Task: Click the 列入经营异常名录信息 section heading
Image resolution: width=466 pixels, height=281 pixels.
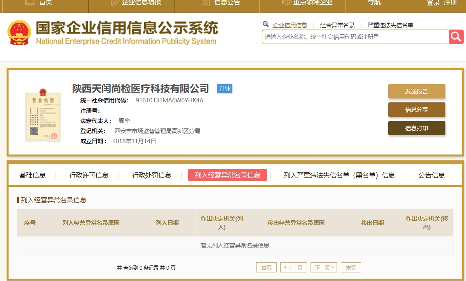Action: point(54,200)
